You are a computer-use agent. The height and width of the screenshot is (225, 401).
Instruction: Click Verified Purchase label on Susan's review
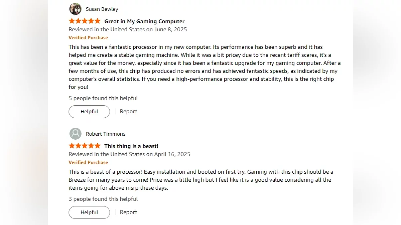pyautogui.click(x=88, y=38)
